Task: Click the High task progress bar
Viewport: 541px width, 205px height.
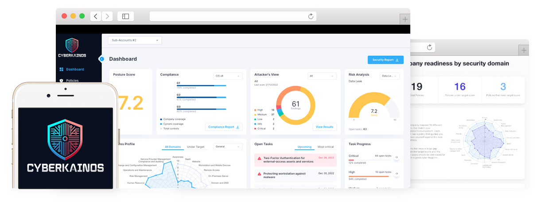Action: [370, 176]
